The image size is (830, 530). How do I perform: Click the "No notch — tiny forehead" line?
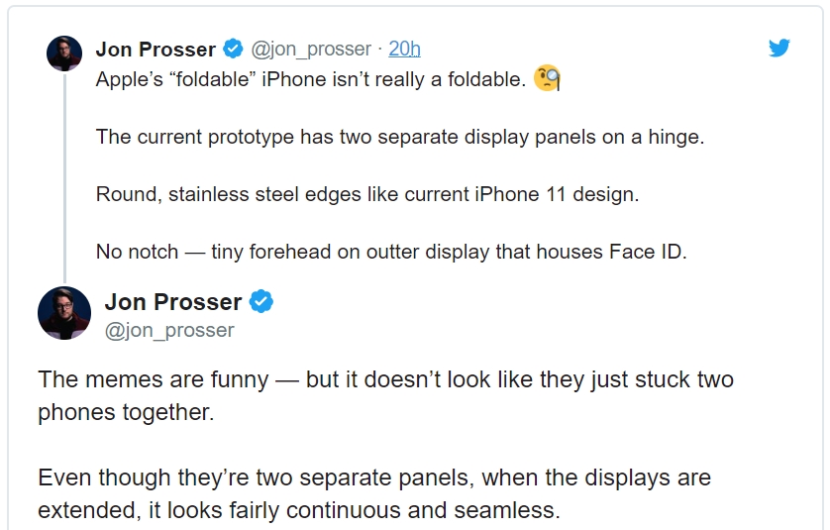391,252
